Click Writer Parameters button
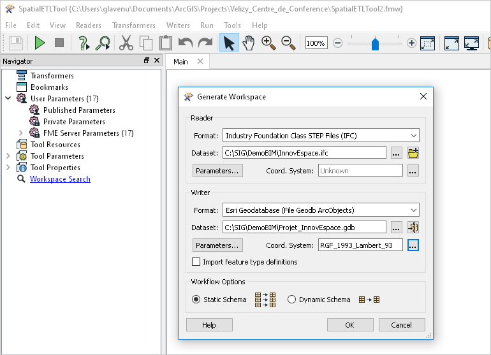Image resolution: width=491 pixels, height=355 pixels. (x=217, y=245)
